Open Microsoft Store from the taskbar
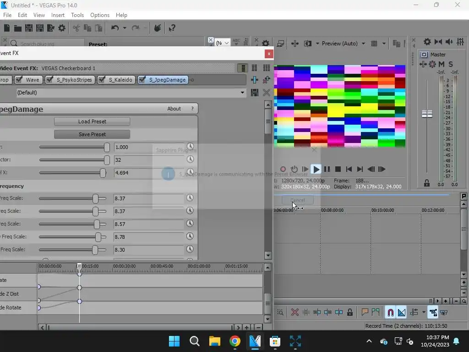The image size is (469, 352). click(x=275, y=341)
